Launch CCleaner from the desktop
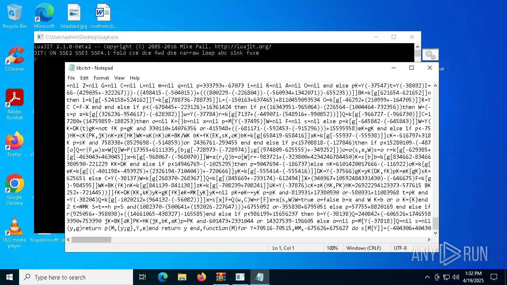The height and width of the screenshot is (285, 507). pyautogui.click(x=15, y=59)
